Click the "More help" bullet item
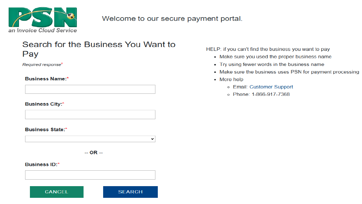Image resolution: width=362 pixels, height=204 pixels. coord(231,79)
